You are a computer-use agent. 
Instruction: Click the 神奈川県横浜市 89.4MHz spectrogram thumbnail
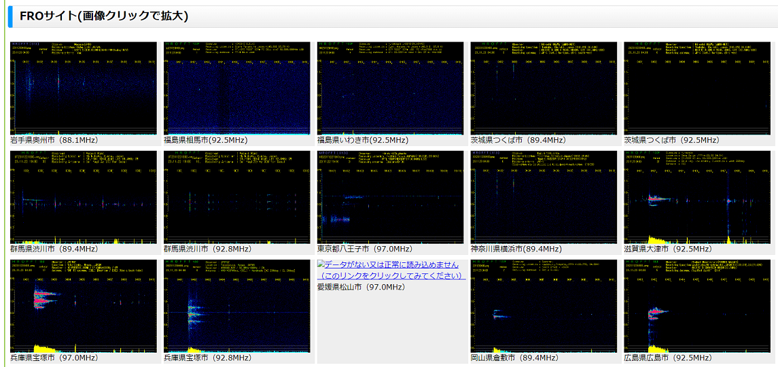coord(544,197)
